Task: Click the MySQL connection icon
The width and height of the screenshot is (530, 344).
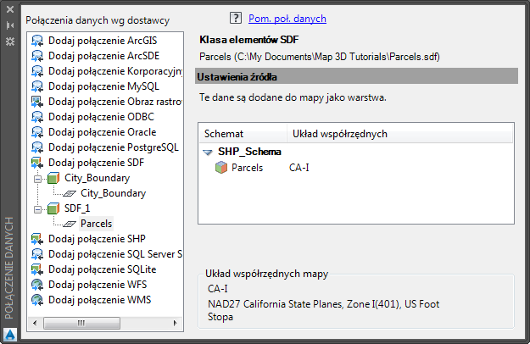Action: coord(38,86)
